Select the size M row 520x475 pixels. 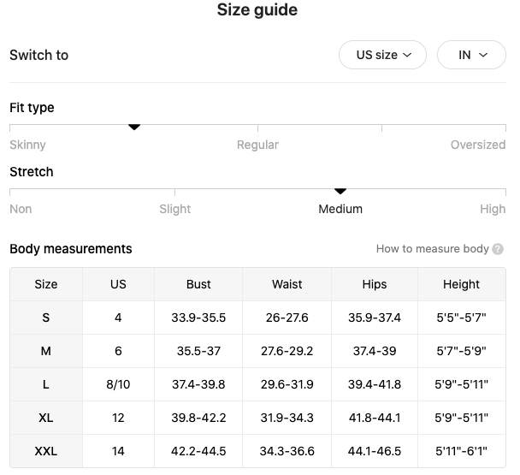click(46, 351)
